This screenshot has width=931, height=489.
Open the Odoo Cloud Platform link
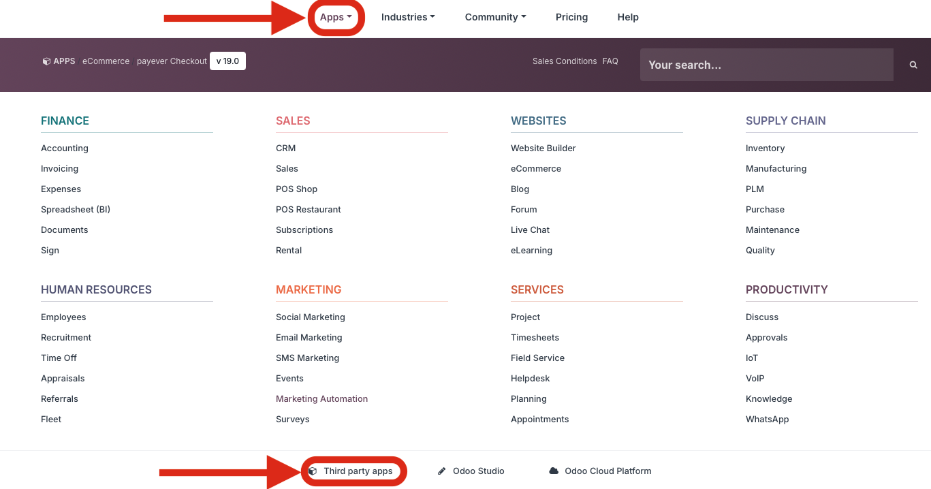[x=608, y=471]
